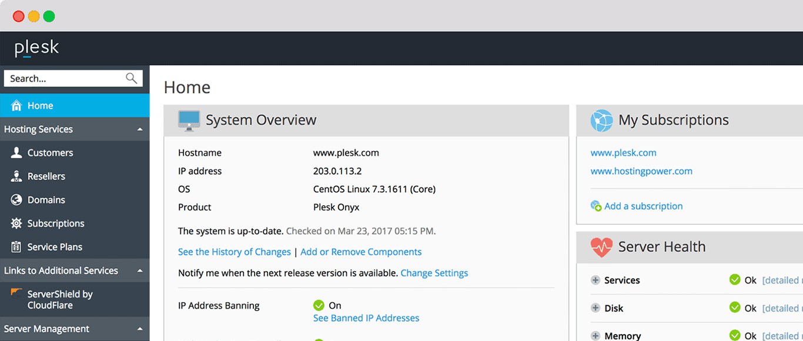The image size is (803, 341).
Task: Click the My Subscriptions panel title
Action: point(674,120)
